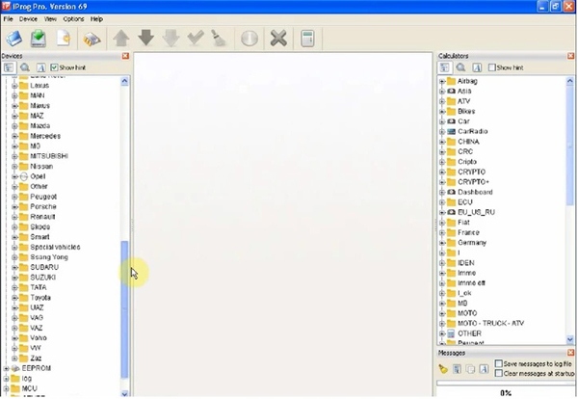
Task: Click the new document toolbar icon
Action: pos(64,39)
